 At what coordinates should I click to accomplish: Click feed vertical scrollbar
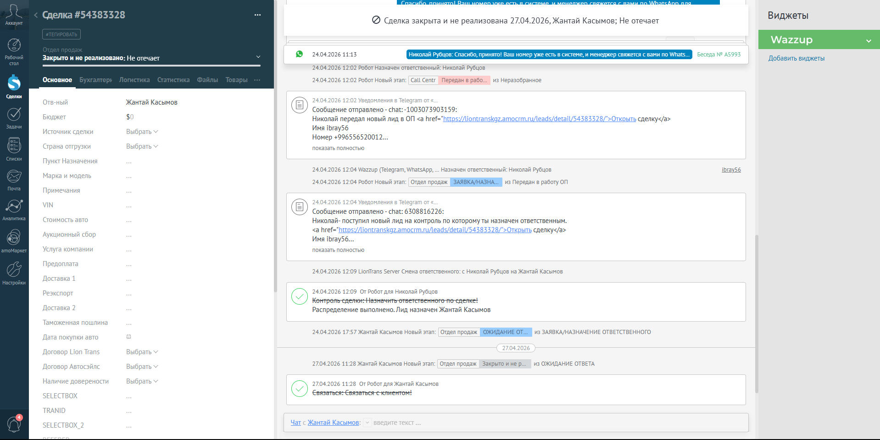pyautogui.click(x=757, y=314)
